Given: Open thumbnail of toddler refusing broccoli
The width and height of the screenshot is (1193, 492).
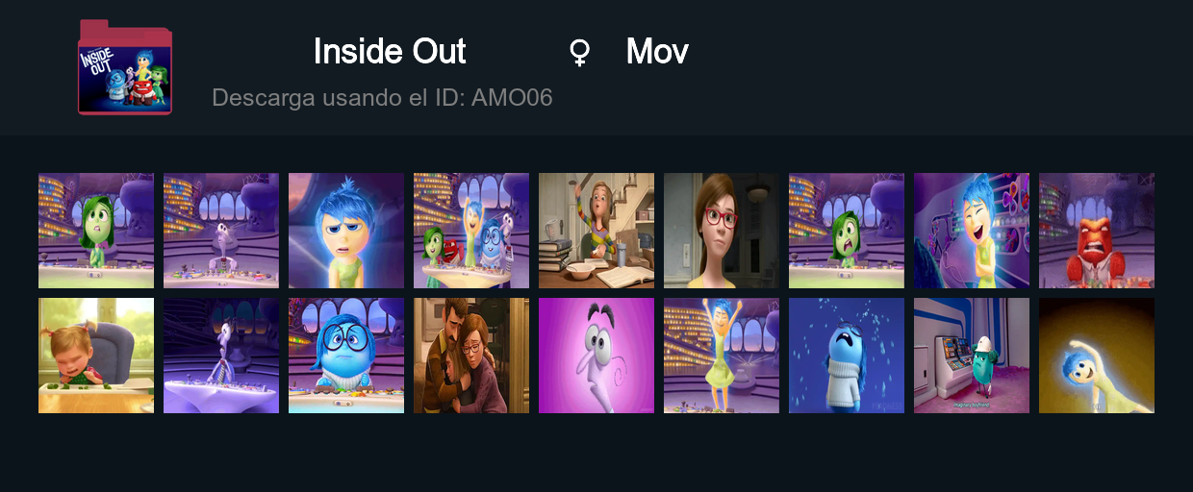Looking at the screenshot, I should pos(96,356).
